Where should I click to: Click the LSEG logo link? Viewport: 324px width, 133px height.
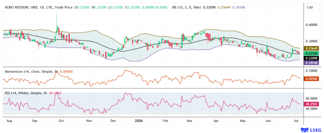pos(311,130)
